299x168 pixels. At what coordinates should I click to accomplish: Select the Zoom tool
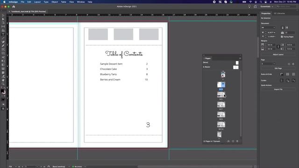click(3, 84)
